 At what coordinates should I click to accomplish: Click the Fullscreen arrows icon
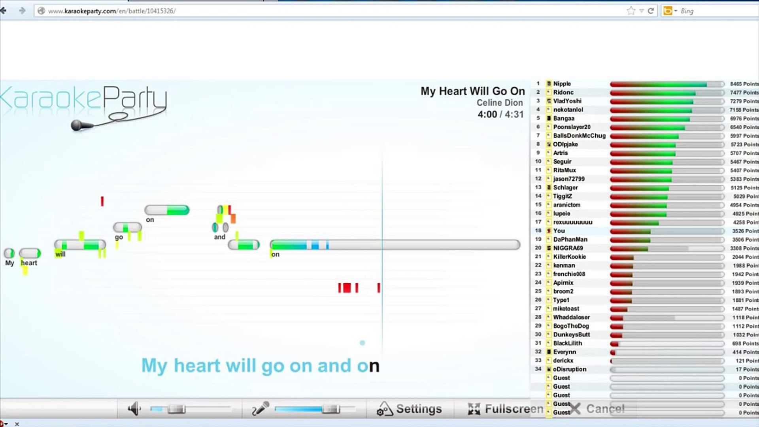click(x=474, y=409)
